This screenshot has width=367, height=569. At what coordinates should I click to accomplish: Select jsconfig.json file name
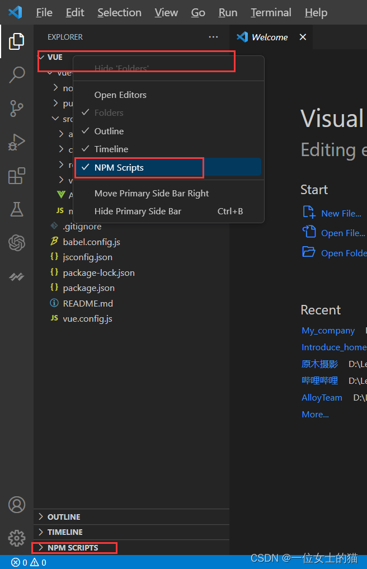(87, 257)
